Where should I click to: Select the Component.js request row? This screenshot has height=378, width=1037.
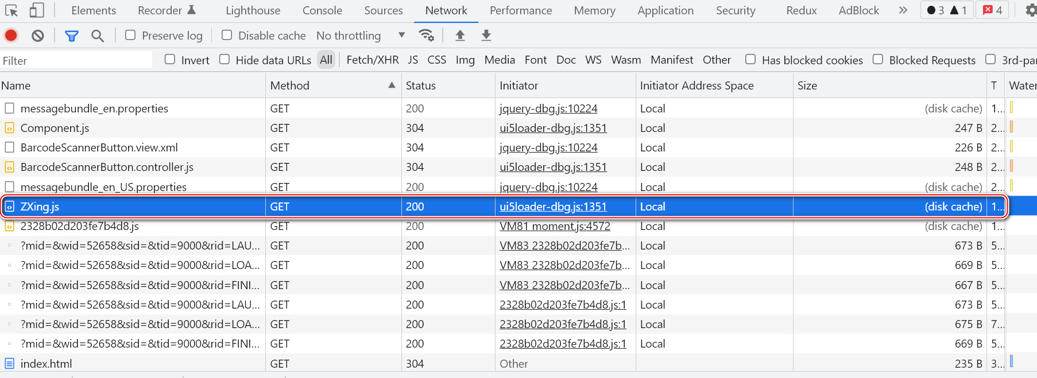(x=518, y=128)
